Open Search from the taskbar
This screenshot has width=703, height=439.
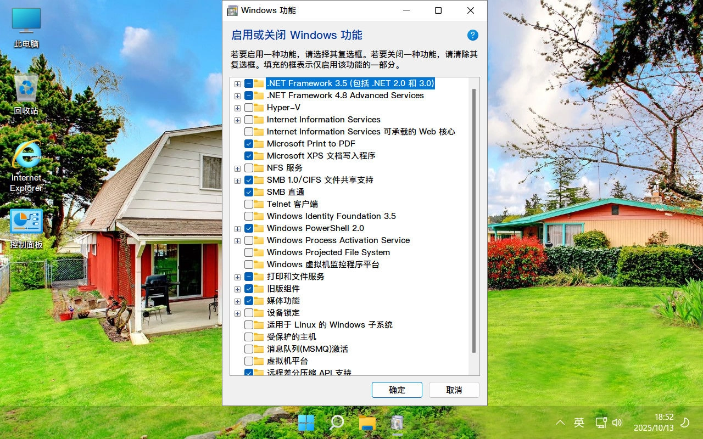click(336, 423)
